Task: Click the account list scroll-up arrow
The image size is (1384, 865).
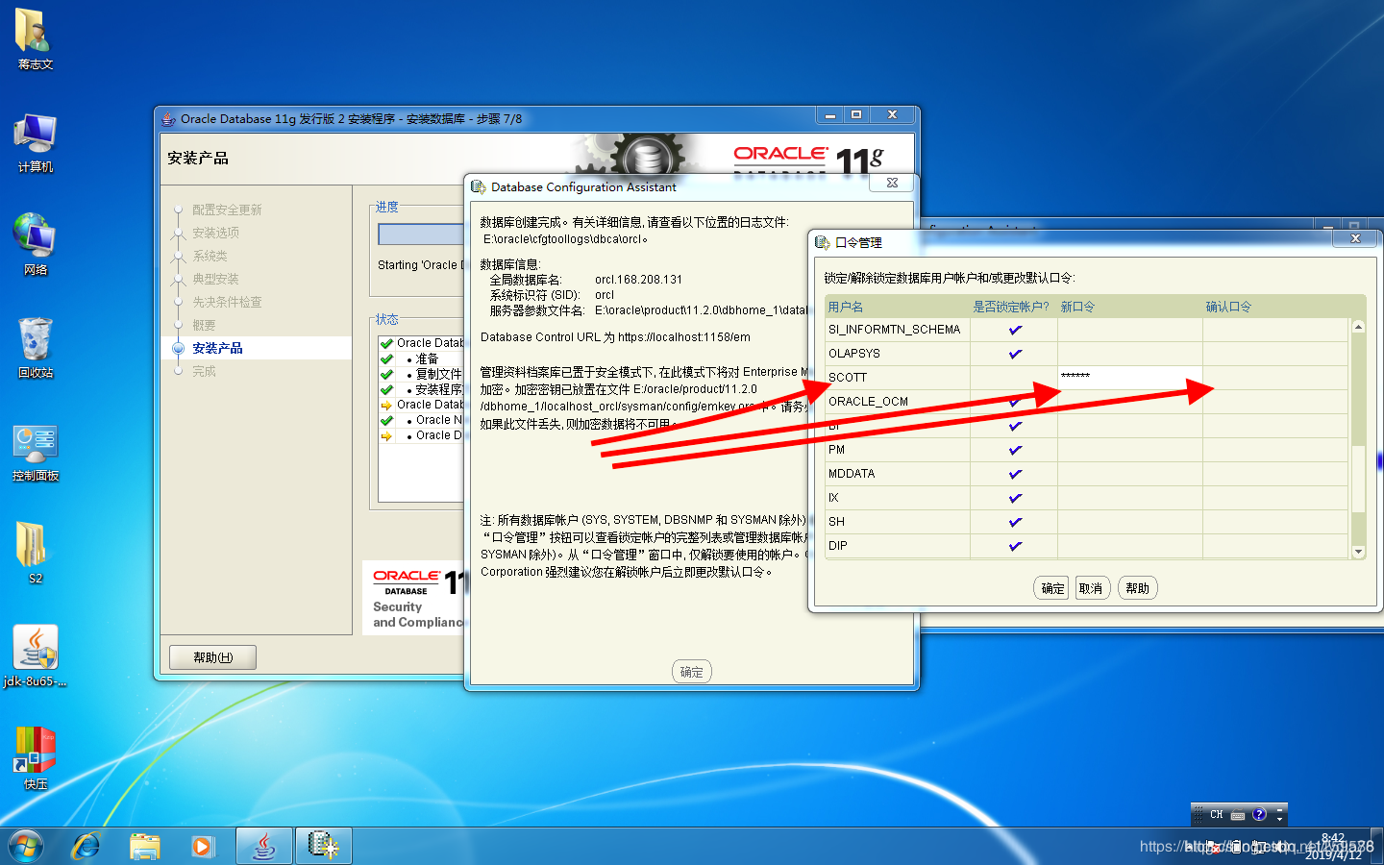Action: (x=1358, y=327)
